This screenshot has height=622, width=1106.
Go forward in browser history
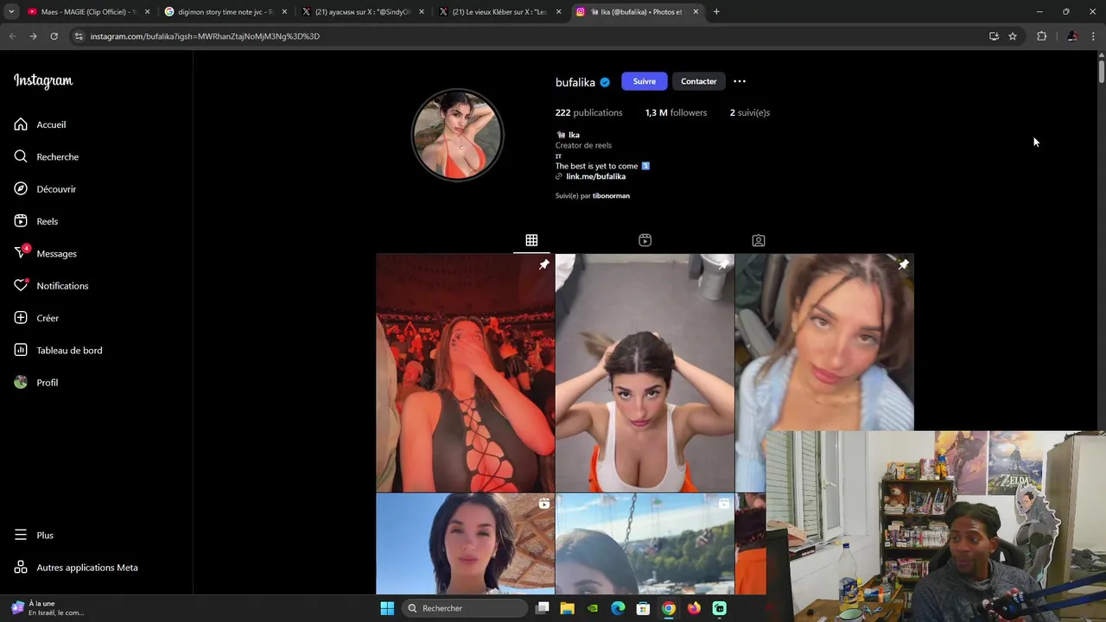pyautogui.click(x=33, y=36)
